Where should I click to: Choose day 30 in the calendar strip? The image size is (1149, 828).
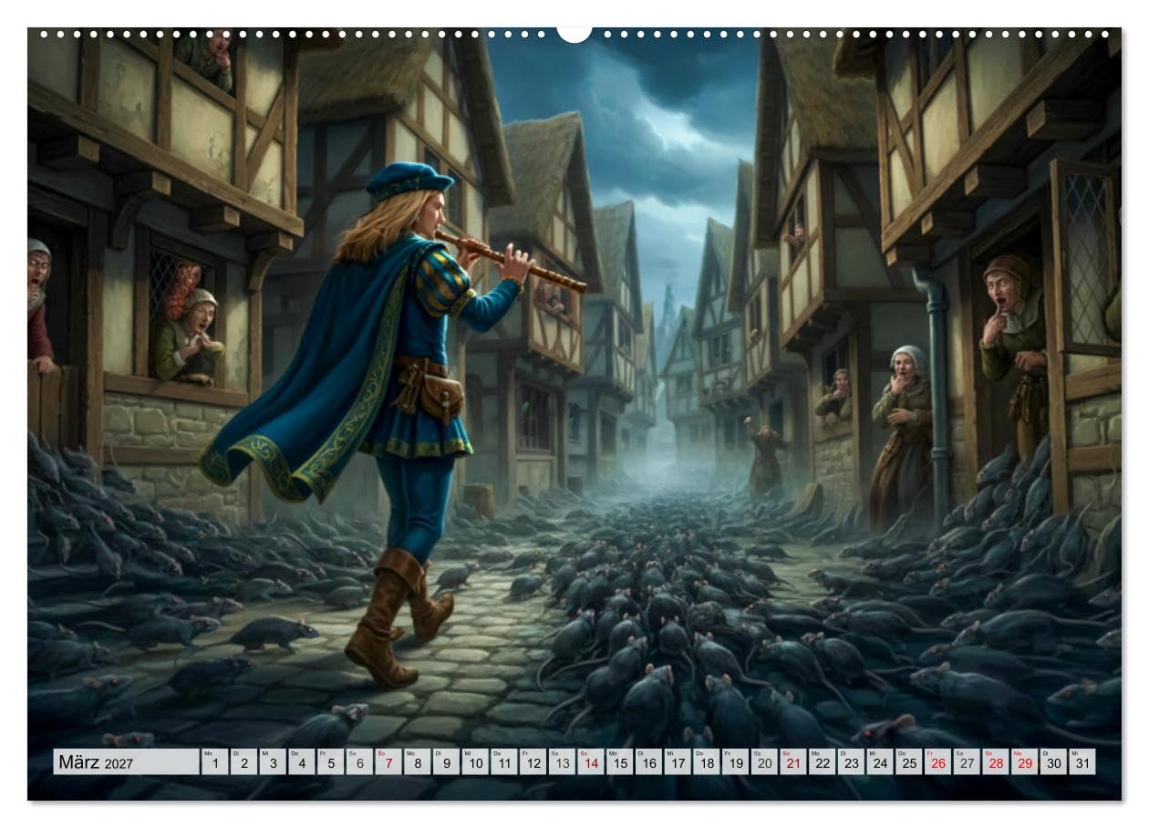[x=1052, y=762]
